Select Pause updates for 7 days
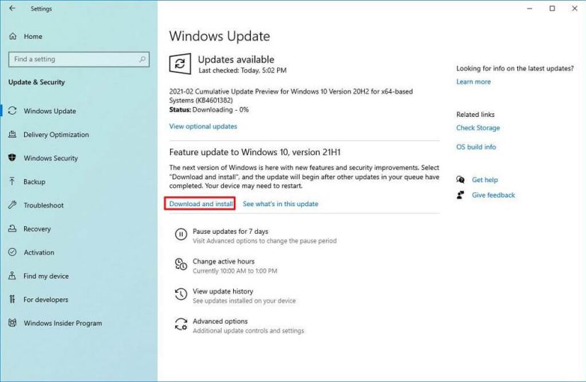The height and width of the screenshot is (382, 586). [230, 231]
